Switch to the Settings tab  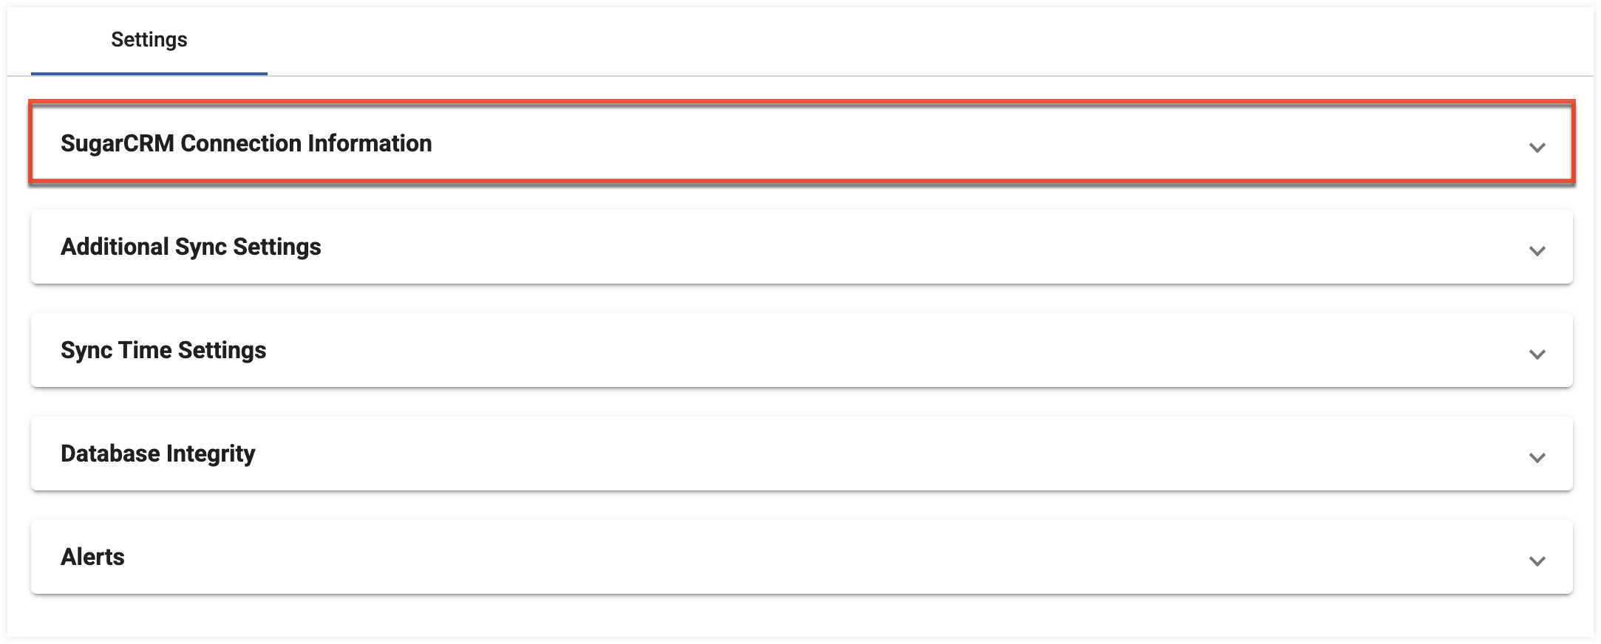149,40
